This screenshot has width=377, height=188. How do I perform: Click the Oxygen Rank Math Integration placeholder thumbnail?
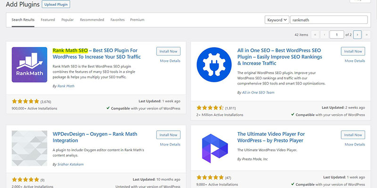29,148
